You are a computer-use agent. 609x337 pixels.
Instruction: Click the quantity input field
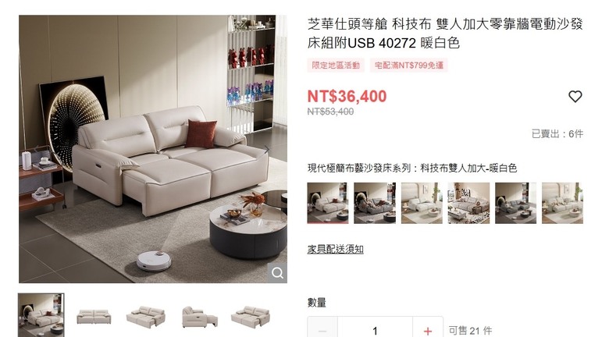point(375,331)
